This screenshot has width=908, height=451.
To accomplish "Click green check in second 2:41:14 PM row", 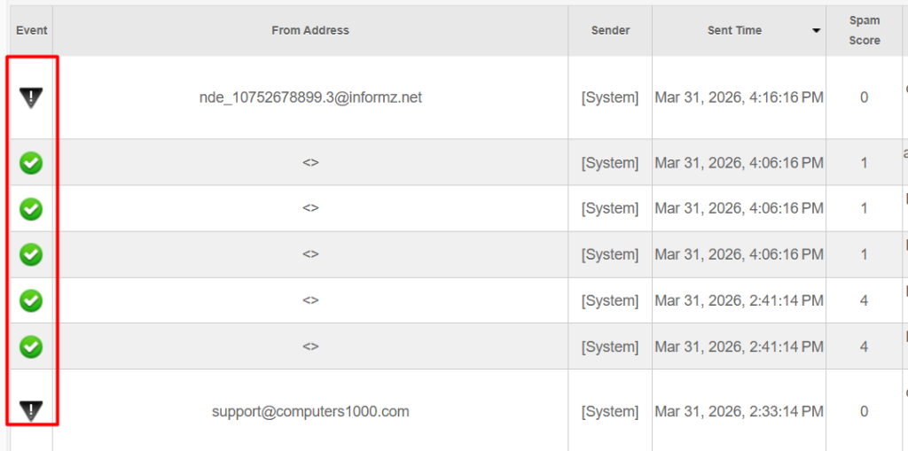I will point(31,346).
